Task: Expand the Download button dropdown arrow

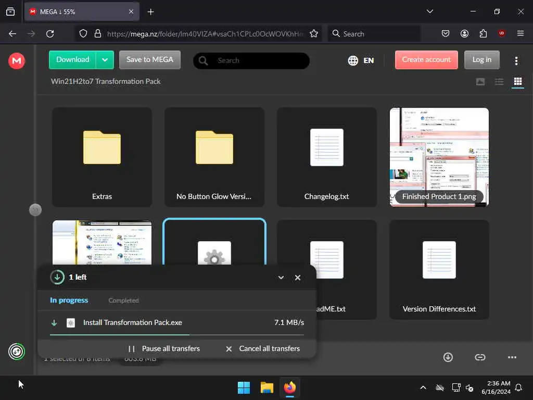Action: coord(105,60)
